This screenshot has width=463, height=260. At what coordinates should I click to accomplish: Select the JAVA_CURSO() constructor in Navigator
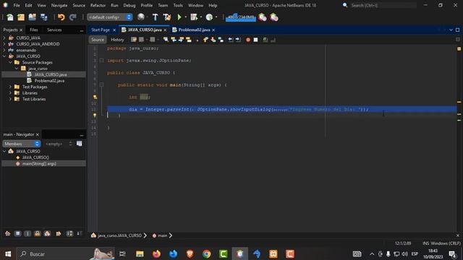click(x=35, y=157)
